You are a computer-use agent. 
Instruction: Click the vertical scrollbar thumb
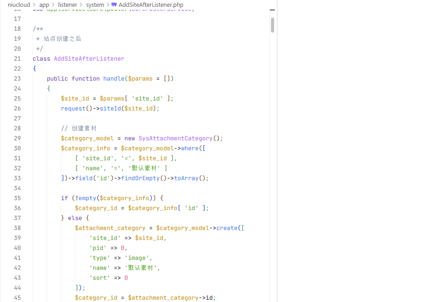(273, 25)
